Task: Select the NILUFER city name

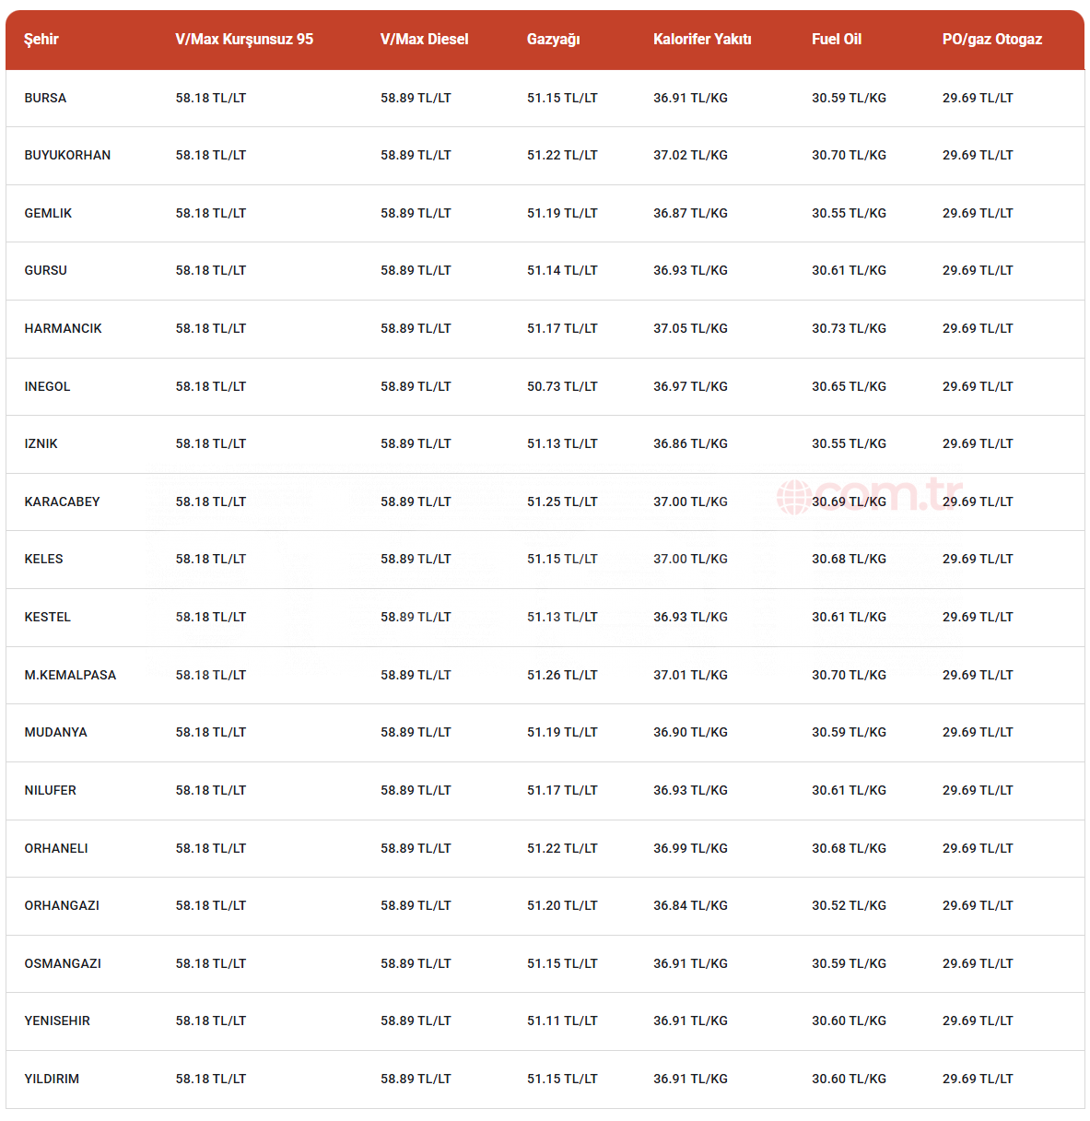Action: pos(51,790)
